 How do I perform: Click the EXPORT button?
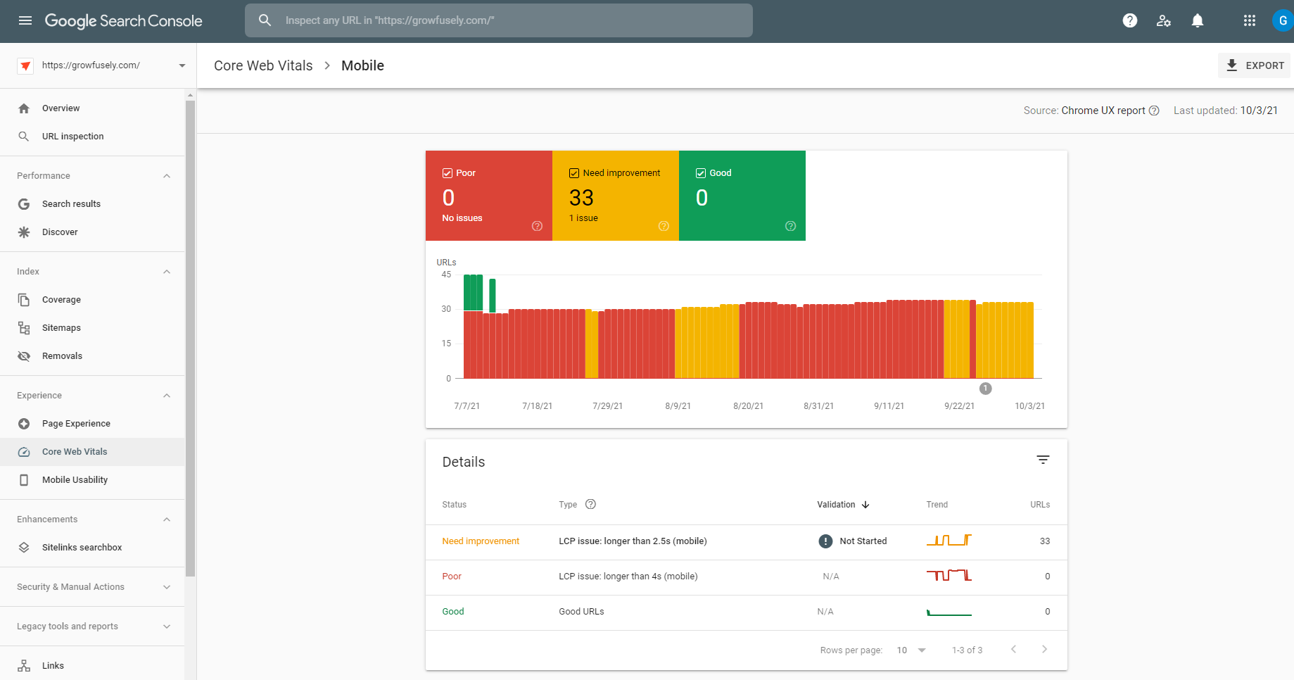pos(1255,65)
